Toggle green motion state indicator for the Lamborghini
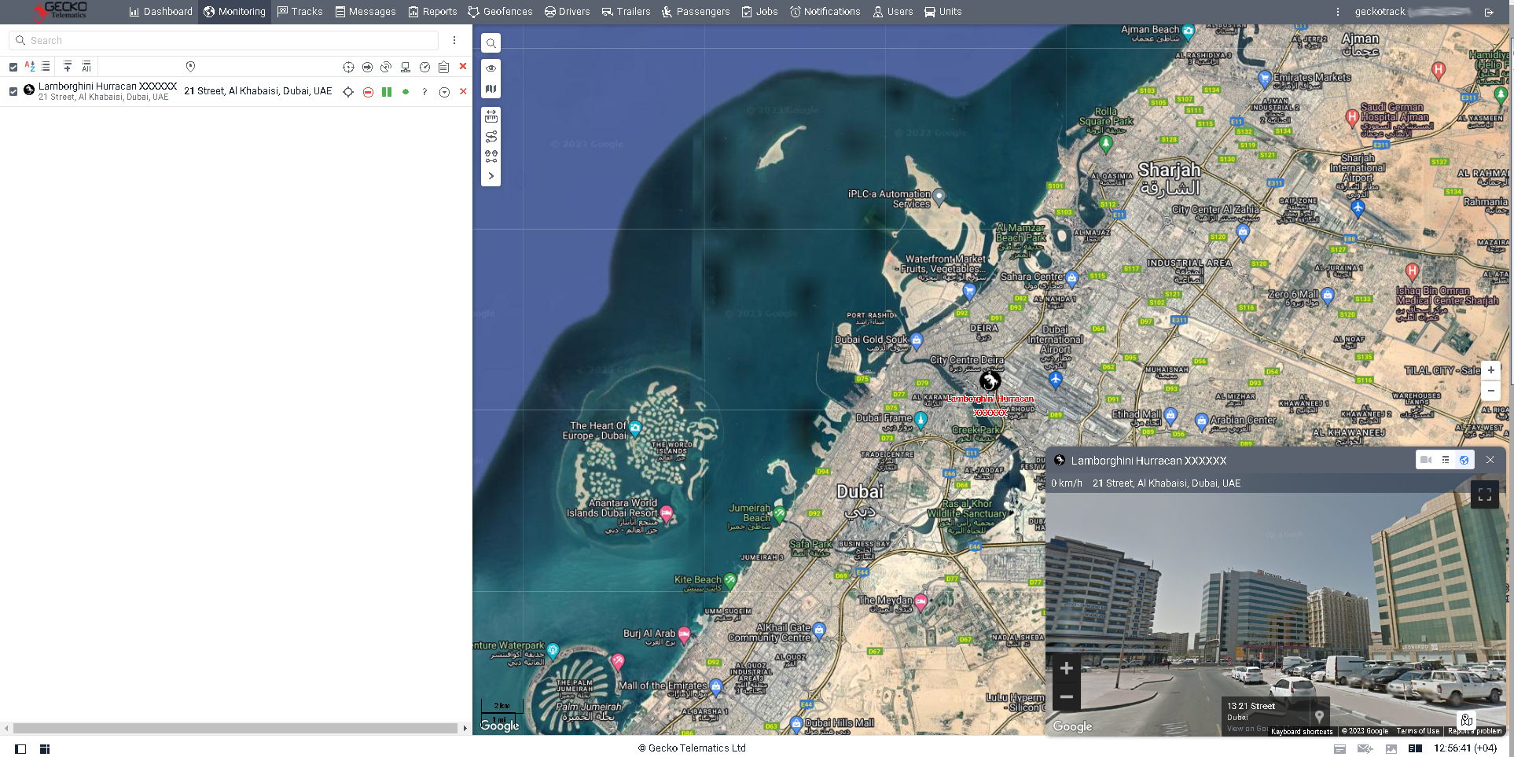Screen dimensions: 1514x757 coord(406,91)
